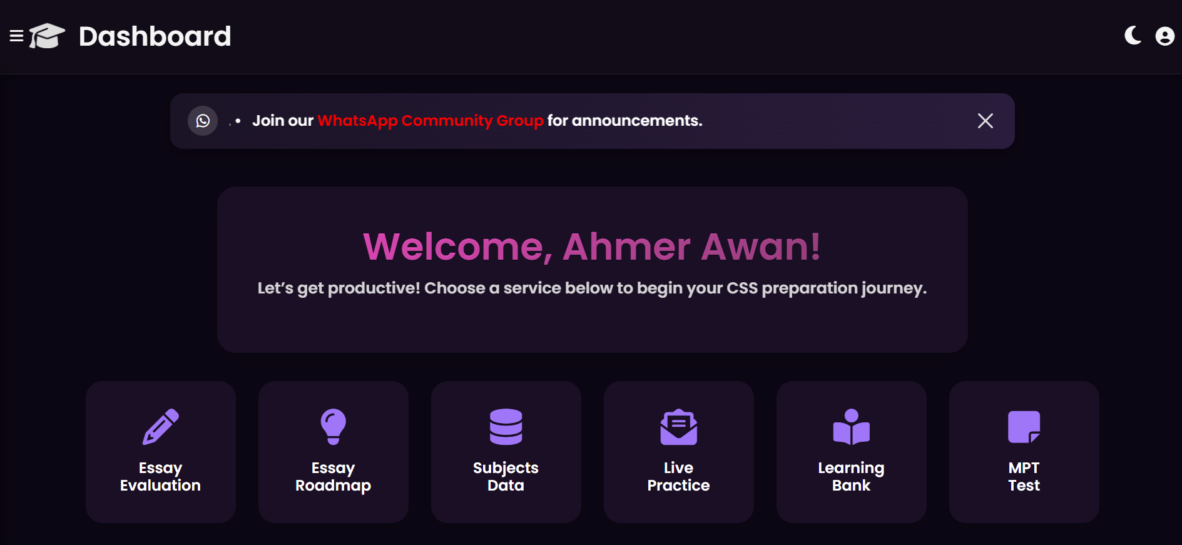This screenshot has height=545, width=1182.
Task: Launch the MPT Test label
Action: [x=1024, y=477]
